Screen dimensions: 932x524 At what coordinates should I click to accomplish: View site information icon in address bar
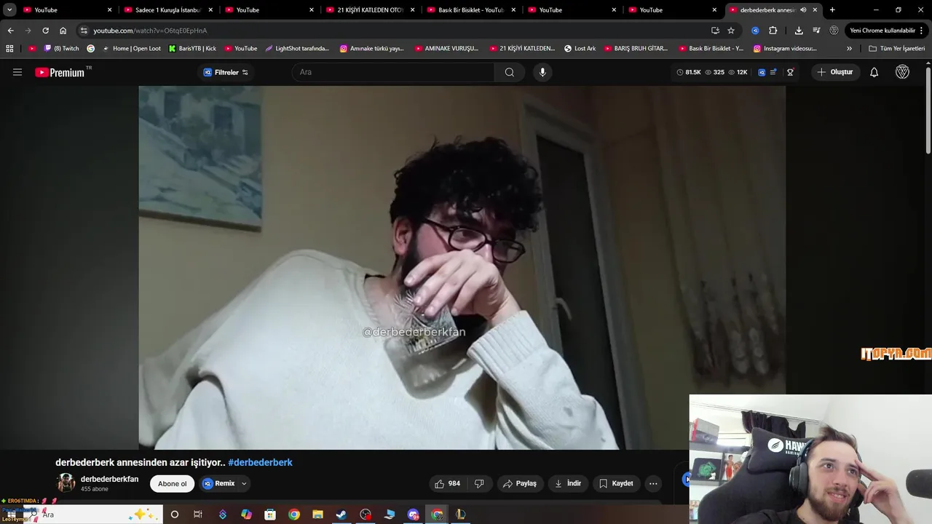(x=84, y=31)
